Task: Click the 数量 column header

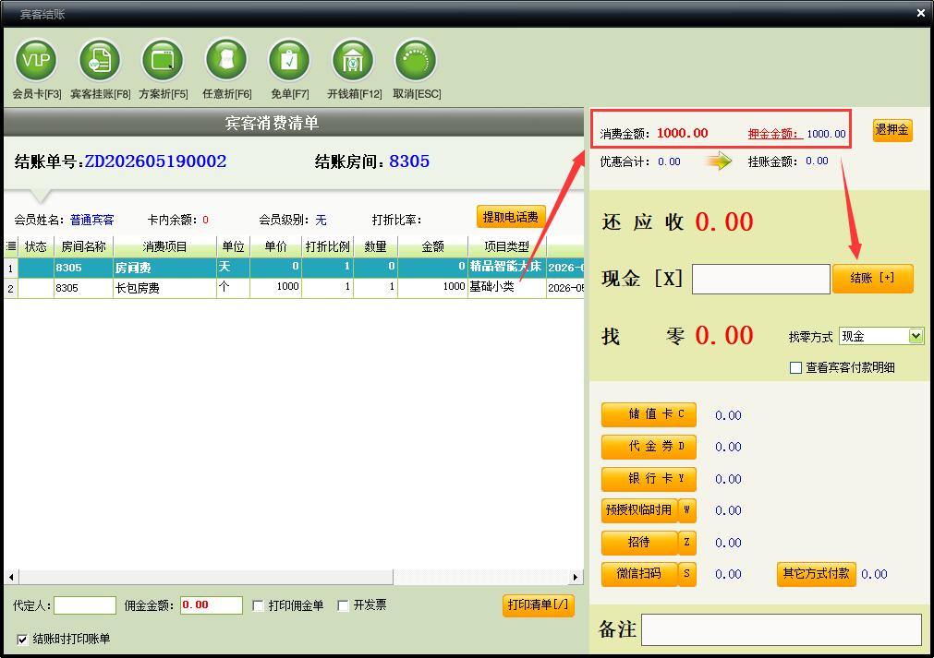Action: pos(375,246)
